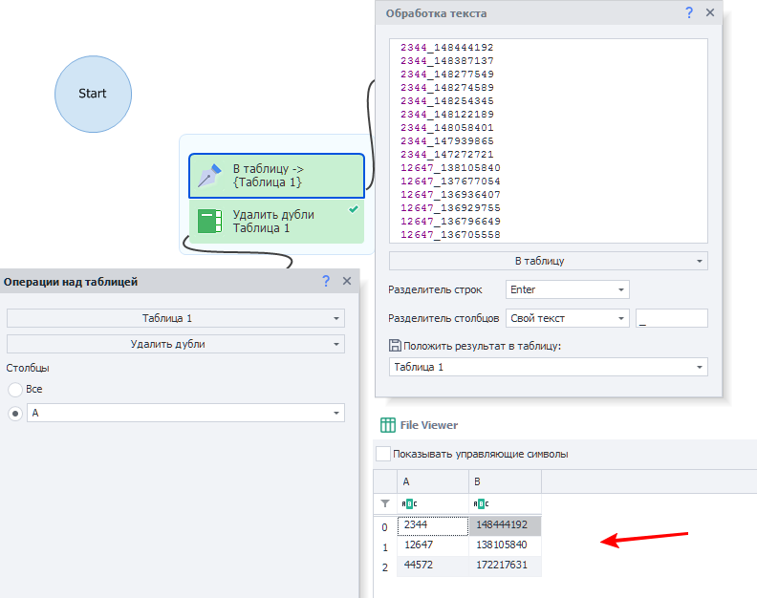Close the 'Операции над таблицей' panel
This screenshot has height=598, width=757.
click(x=347, y=281)
